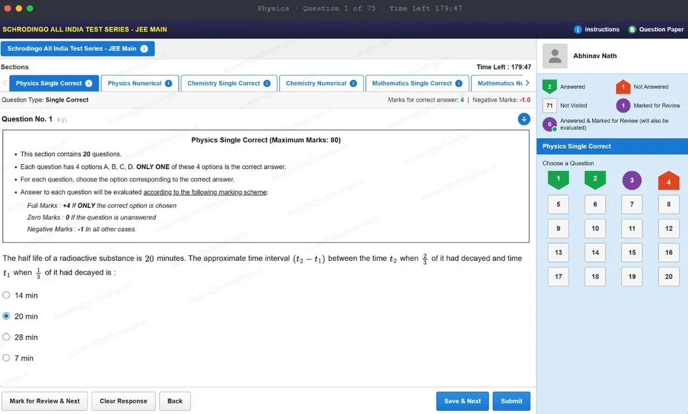Jump to question 20 in palette
Image resolution: width=688 pixels, height=414 pixels.
pyautogui.click(x=669, y=277)
